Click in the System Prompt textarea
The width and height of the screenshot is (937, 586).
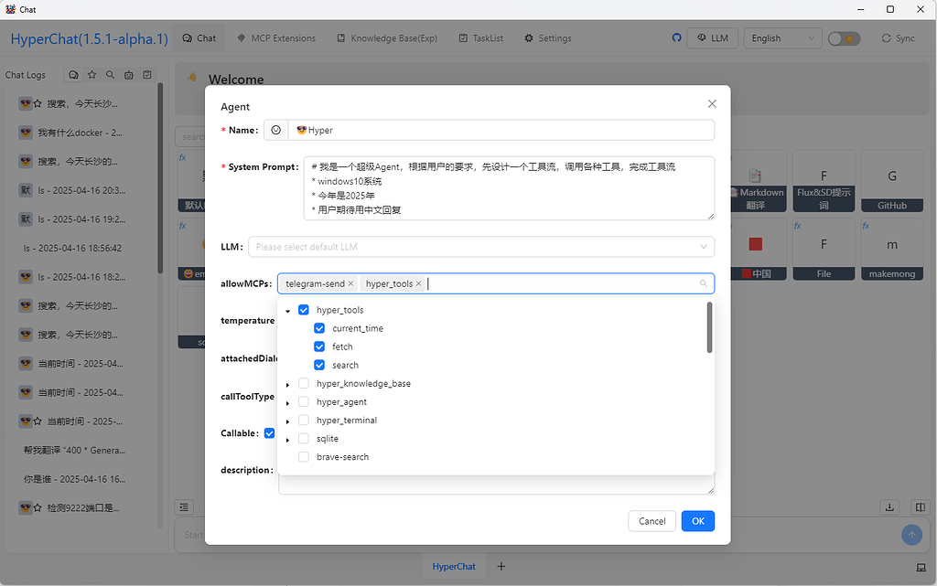[x=509, y=188]
